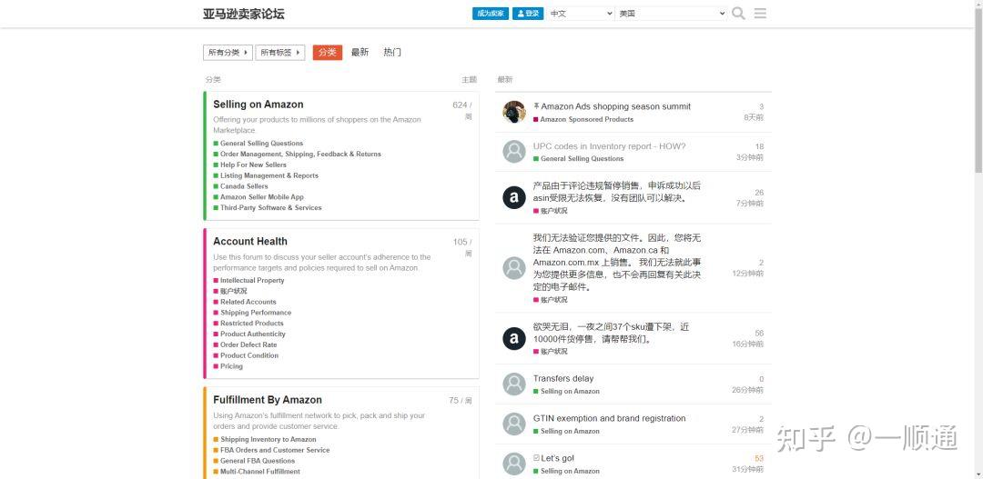The height and width of the screenshot is (479, 983).
Task: Open 账户状况 subcategory under Account Health
Action: tap(233, 291)
